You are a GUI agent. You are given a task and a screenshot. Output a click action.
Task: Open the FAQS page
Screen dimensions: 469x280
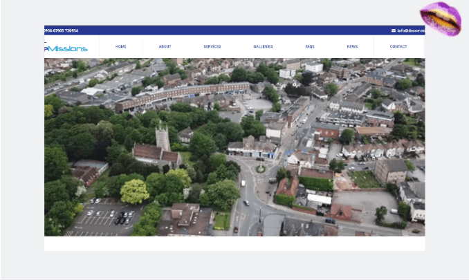[310, 46]
